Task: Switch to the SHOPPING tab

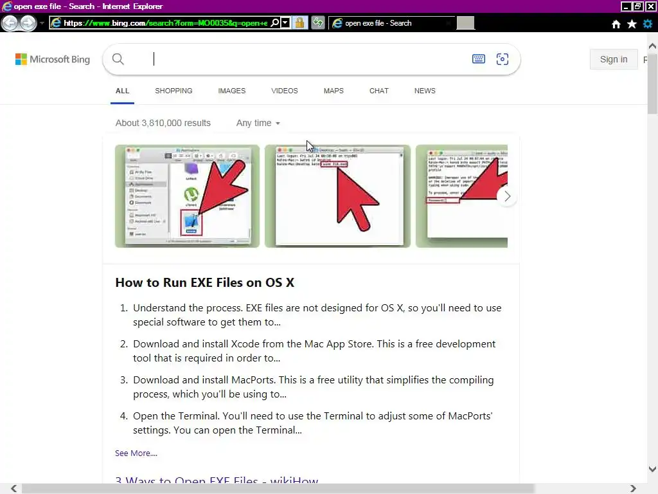Action: 173,91
